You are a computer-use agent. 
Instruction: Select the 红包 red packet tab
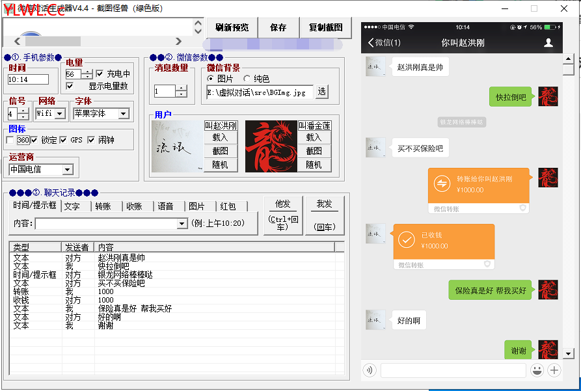(x=228, y=206)
